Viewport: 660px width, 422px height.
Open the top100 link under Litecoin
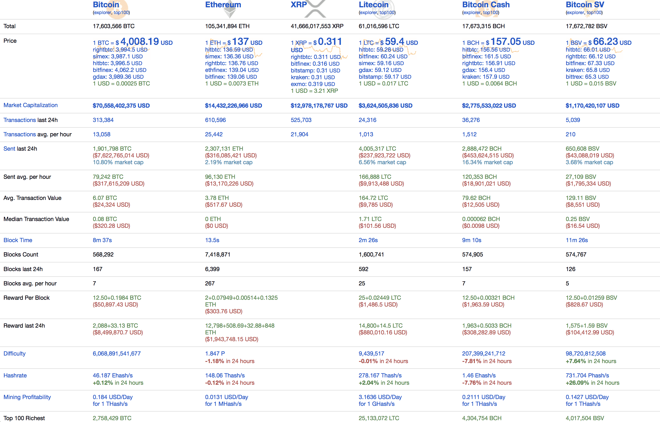(x=387, y=13)
